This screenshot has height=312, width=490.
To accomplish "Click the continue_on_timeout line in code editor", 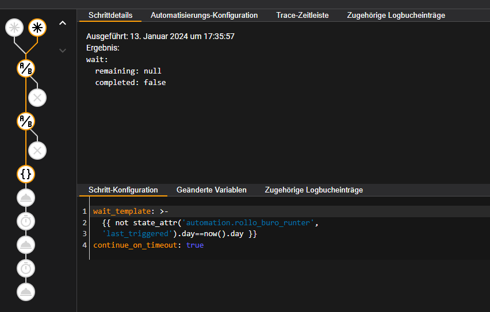I will click(148, 245).
